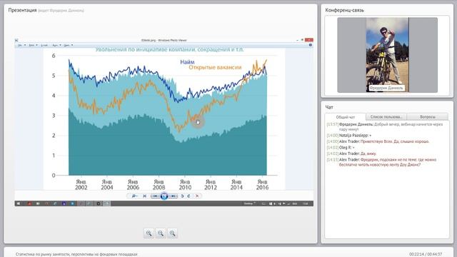Image resolution: width=457 pixels, height=257 pixels.
Task: Rotate image clockwise in Photo Viewer
Action: pos(189,196)
